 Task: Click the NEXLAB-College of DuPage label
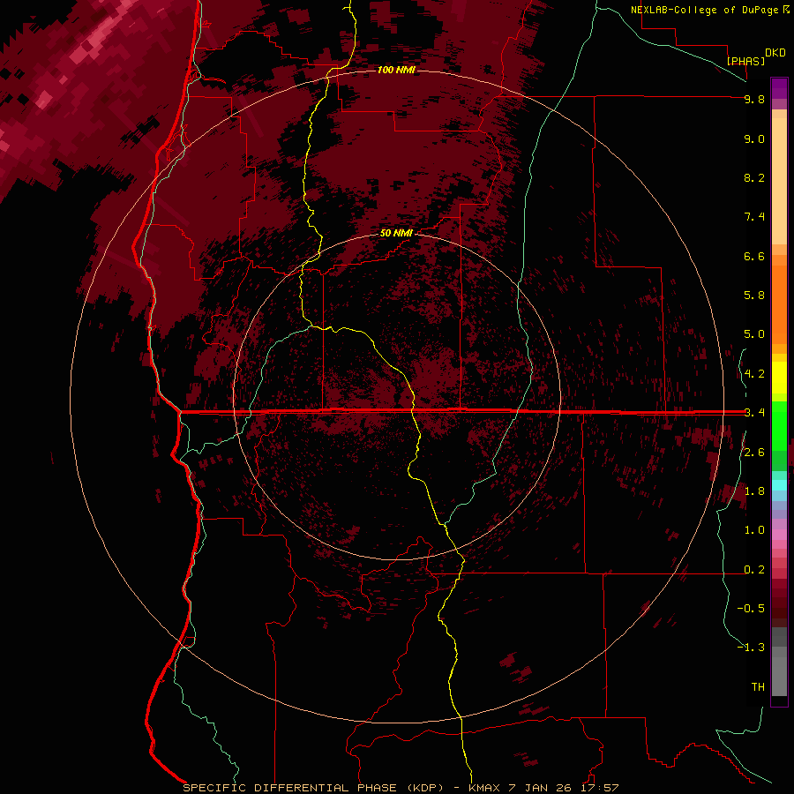click(x=707, y=10)
